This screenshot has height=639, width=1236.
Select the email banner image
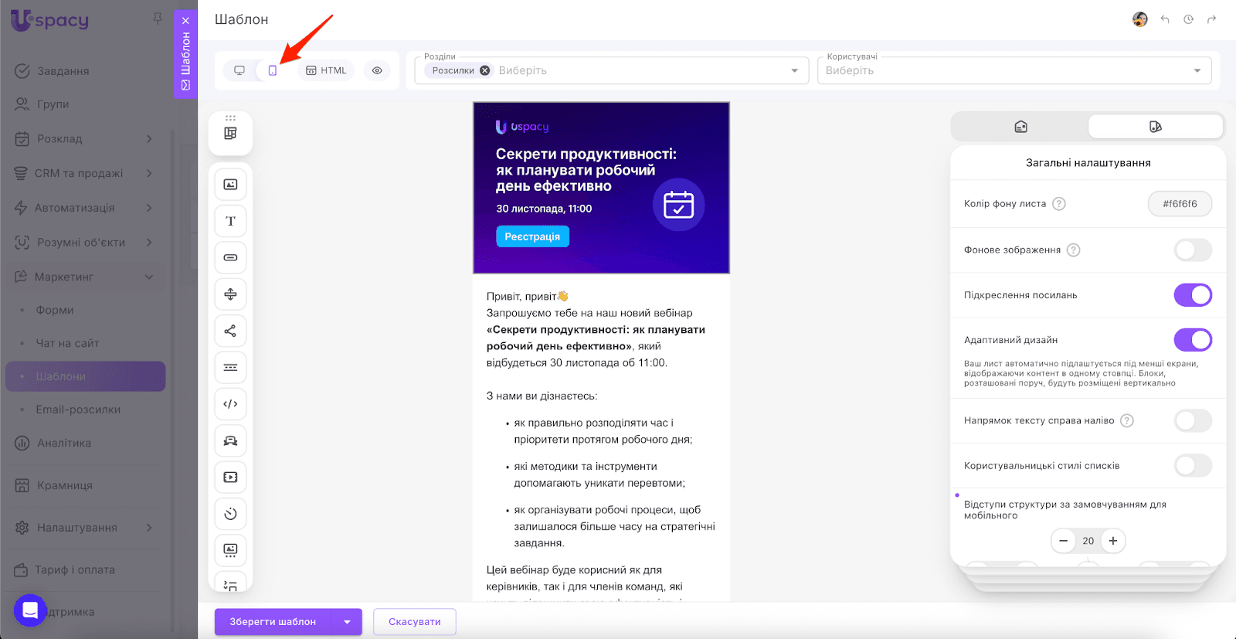(601, 188)
